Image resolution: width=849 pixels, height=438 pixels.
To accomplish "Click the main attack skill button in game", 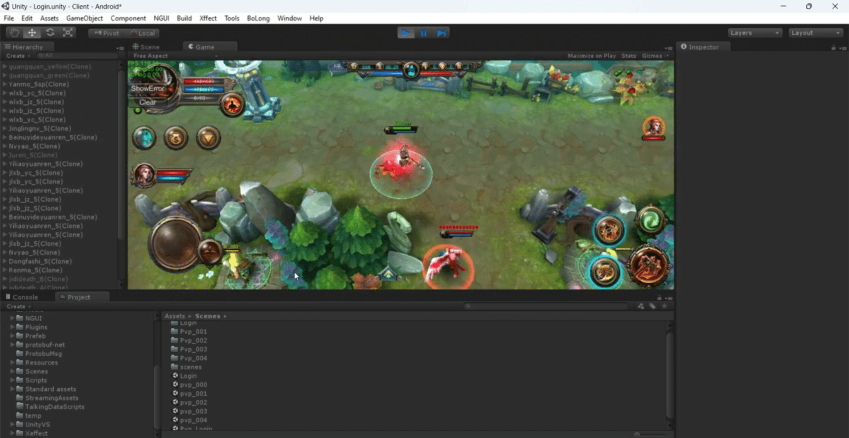I will 649,265.
